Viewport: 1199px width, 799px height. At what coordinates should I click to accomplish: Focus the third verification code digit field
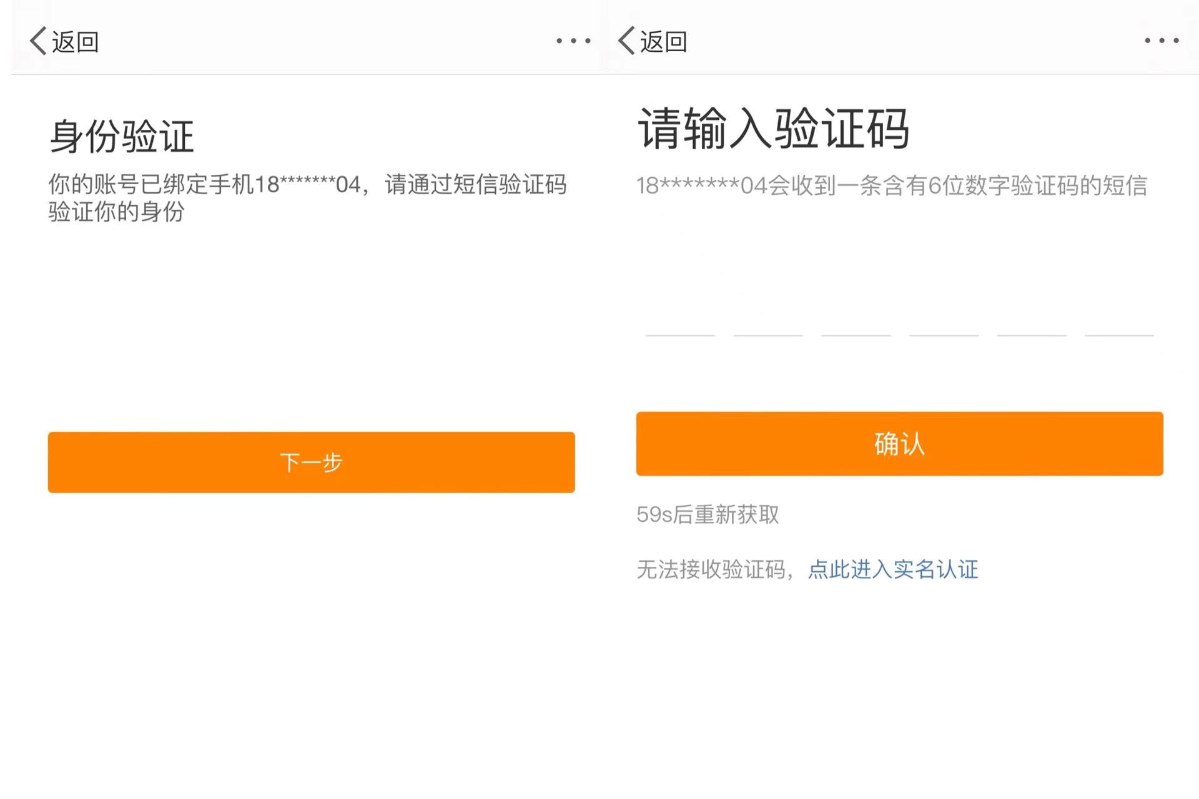point(856,315)
